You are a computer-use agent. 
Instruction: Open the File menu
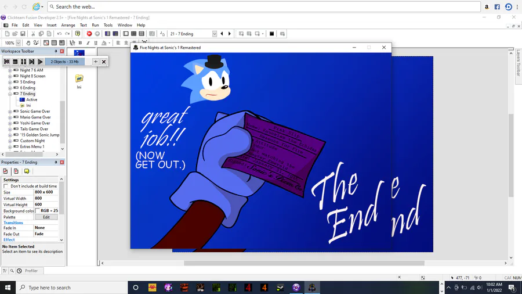(14, 25)
